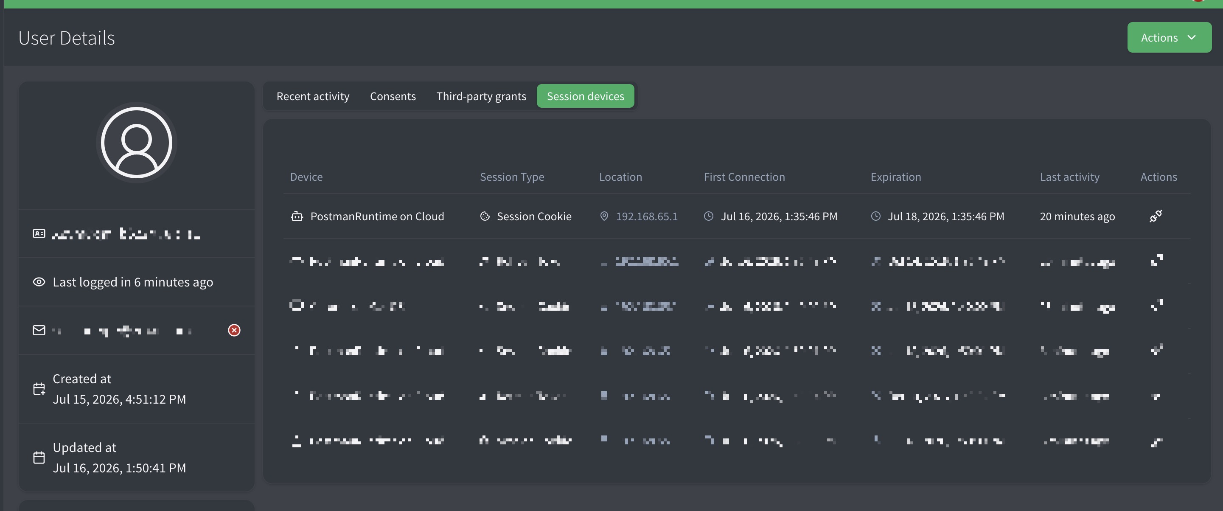The image size is (1223, 511).
Task: Click the calendar icon beside Created at
Action: click(39, 390)
